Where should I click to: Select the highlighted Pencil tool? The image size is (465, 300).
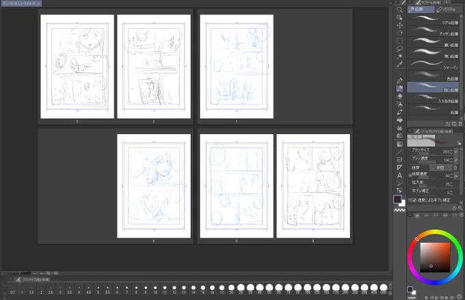click(x=399, y=88)
